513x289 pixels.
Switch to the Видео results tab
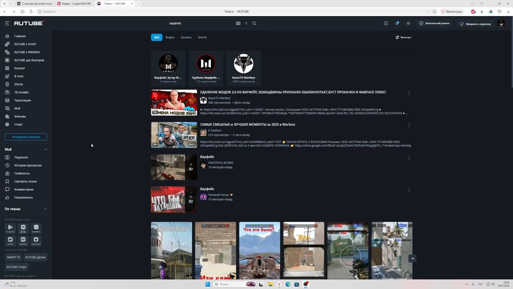coord(170,37)
